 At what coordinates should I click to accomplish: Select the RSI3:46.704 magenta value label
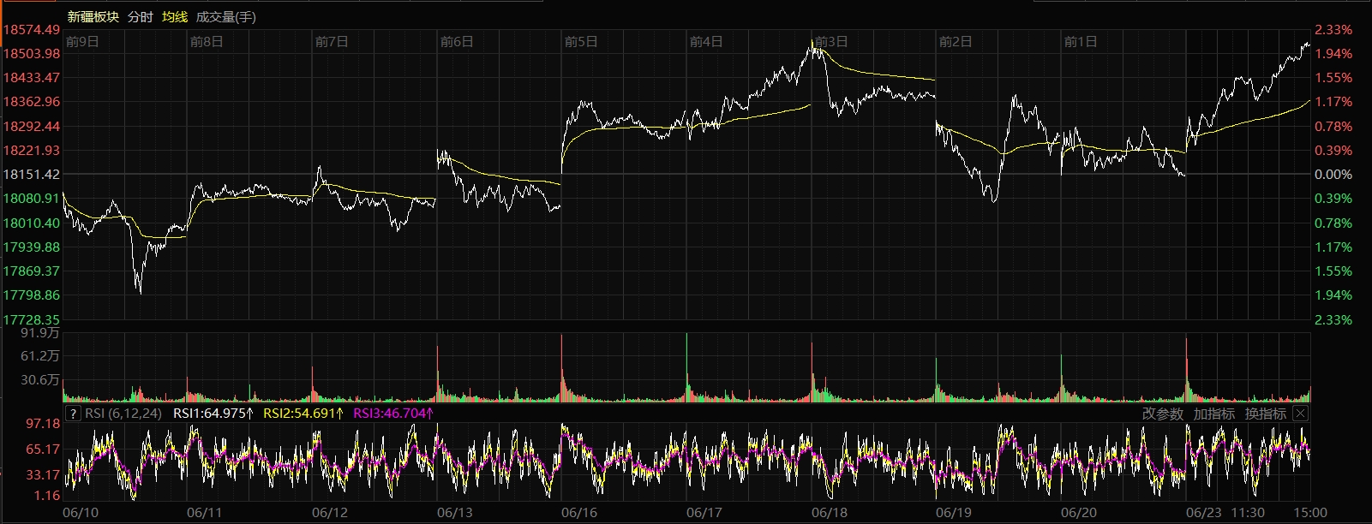point(393,414)
